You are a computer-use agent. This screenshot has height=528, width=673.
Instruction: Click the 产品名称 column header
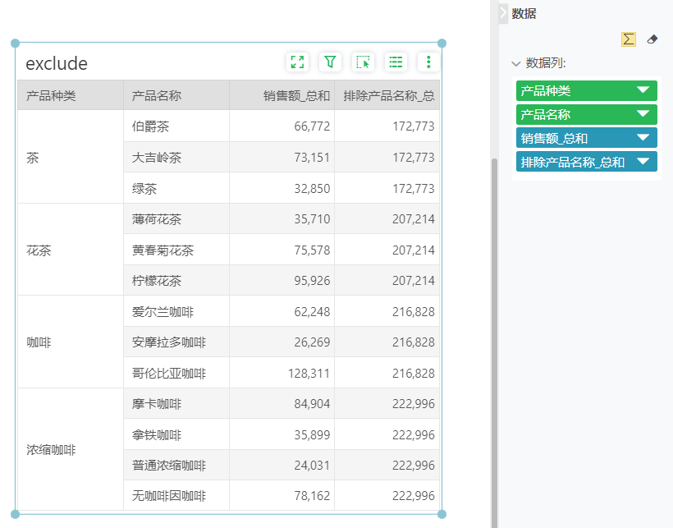coord(176,95)
